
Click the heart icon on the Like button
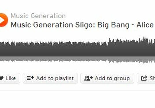pyautogui.click(x=1, y=78)
